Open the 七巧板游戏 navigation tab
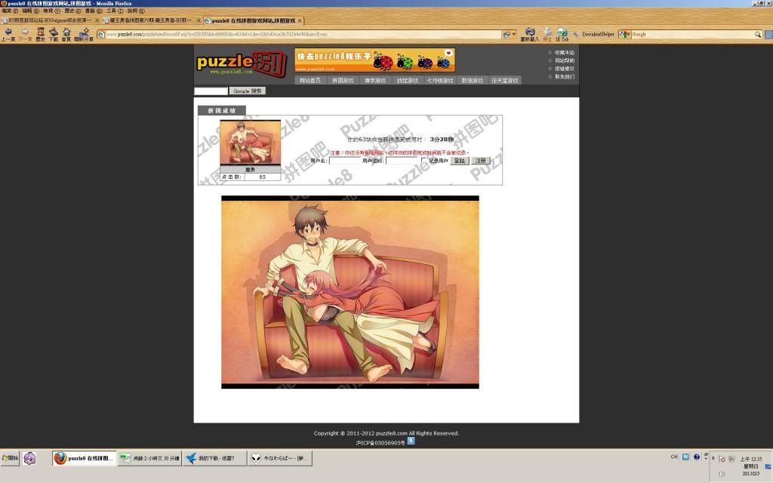The height and width of the screenshot is (483, 773). click(440, 80)
